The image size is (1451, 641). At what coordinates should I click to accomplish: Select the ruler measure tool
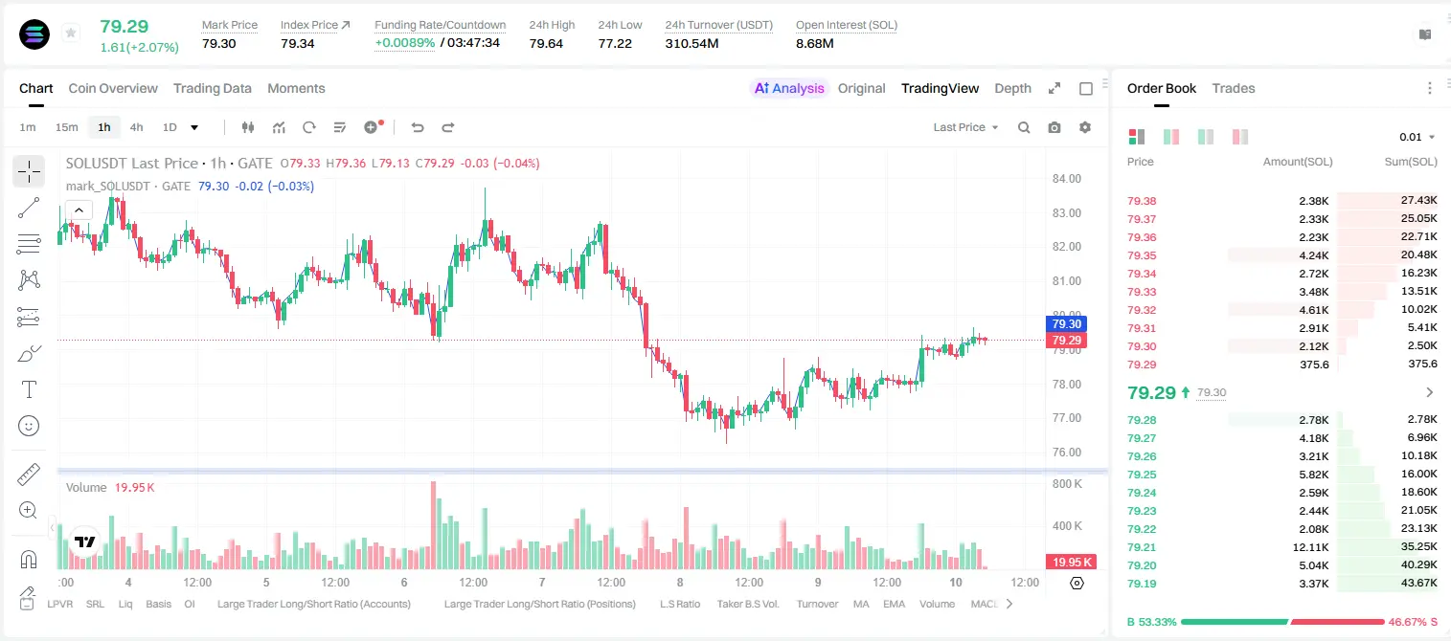point(29,475)
